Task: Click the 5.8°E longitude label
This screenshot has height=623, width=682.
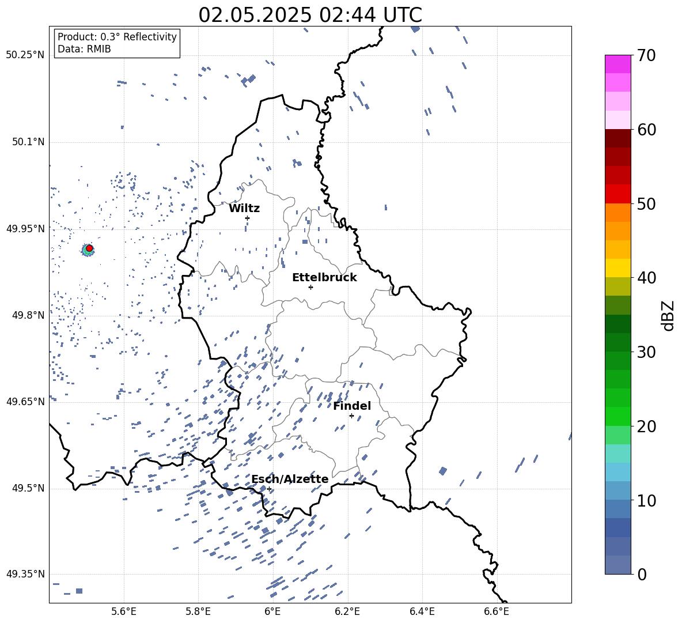Action: coord(198,611)
